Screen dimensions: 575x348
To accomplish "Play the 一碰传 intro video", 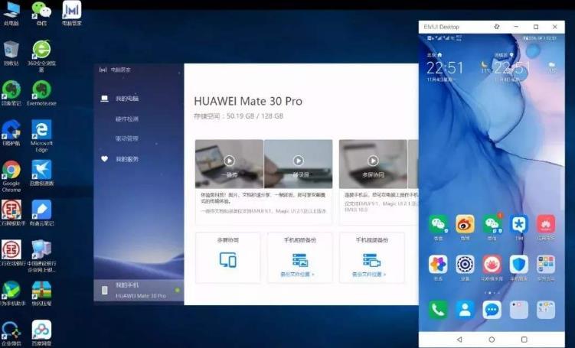I will (229, 161).
